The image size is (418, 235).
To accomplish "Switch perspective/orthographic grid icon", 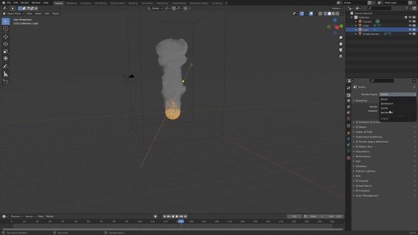I will coord(341,56).
